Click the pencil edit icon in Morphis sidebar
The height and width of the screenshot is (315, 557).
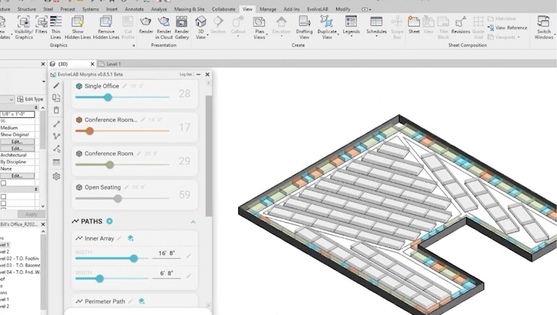[56, 86]
